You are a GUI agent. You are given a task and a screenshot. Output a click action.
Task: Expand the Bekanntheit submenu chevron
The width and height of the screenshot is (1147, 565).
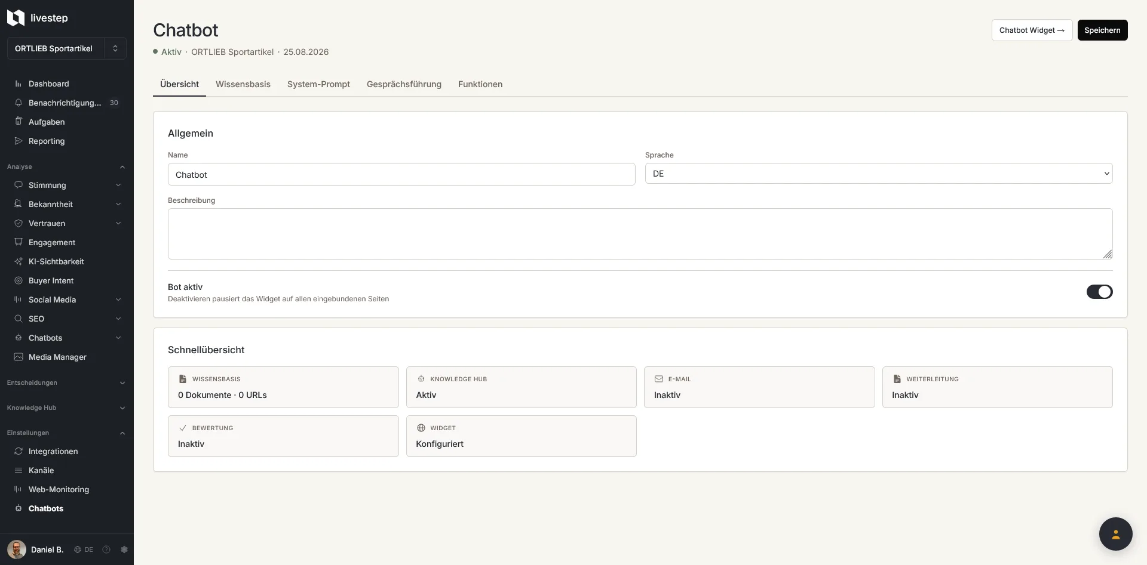tap(118, 204)
